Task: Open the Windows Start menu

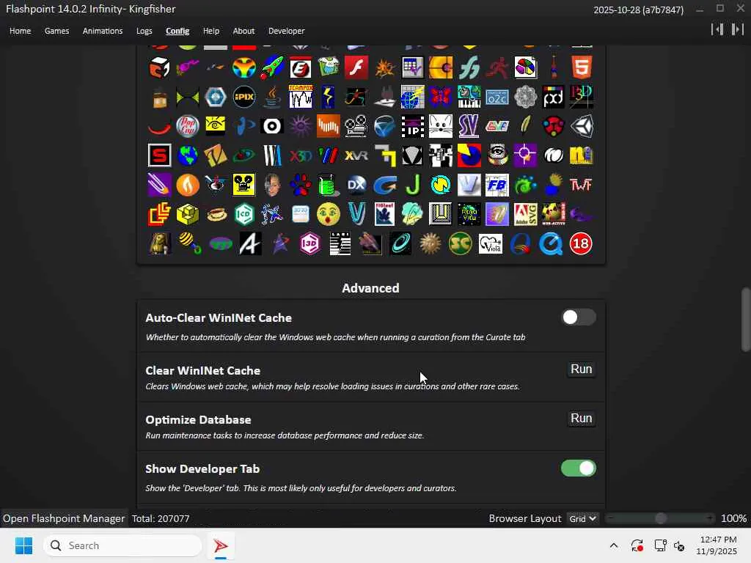Action: point(23,545)
